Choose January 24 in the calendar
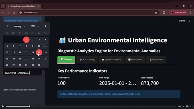The height and width of the screenshot is (109, 194). point(39,59)
